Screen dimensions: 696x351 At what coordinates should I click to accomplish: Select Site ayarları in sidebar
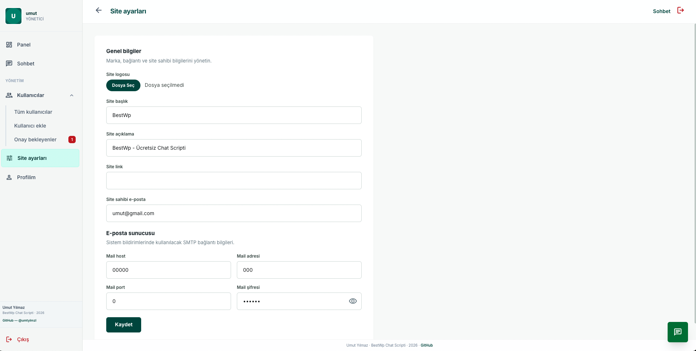[x=40, y=158]
